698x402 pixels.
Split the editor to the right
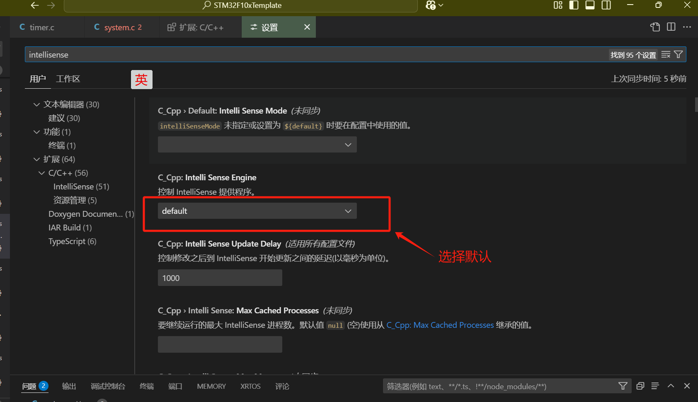[x=671, y=27]
